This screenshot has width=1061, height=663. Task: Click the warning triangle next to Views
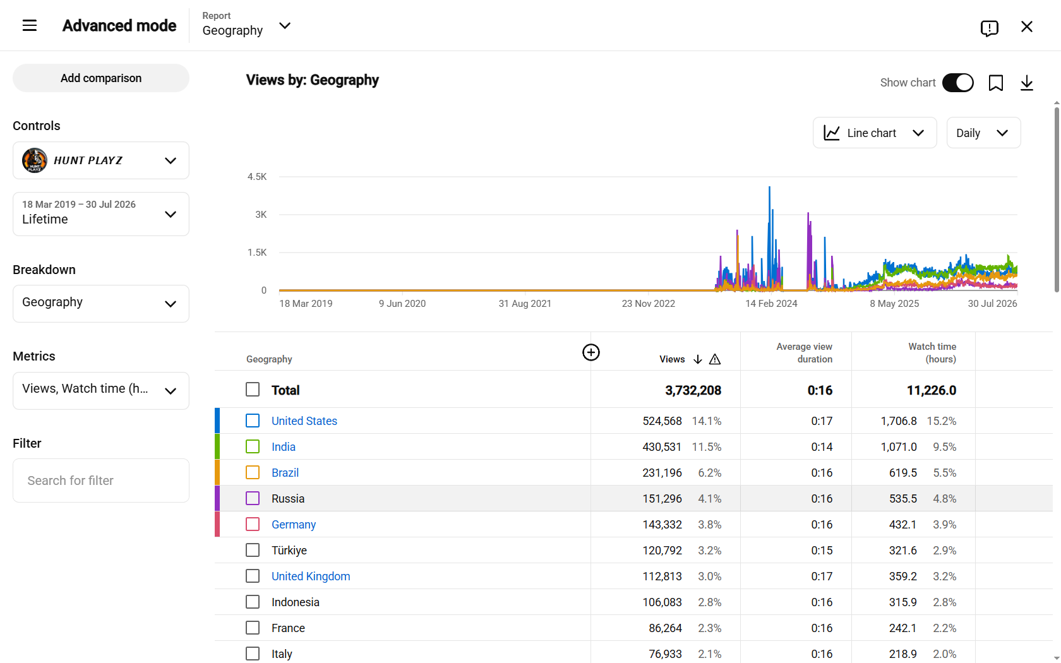click(x=715, y=359)
